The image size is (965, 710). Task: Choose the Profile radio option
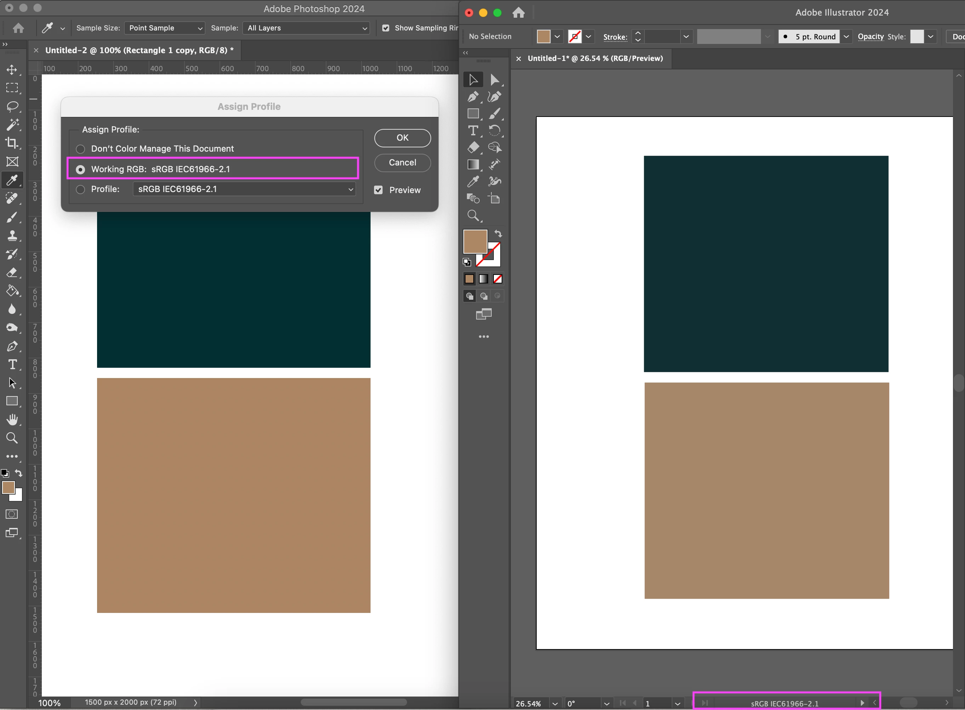point(80,190)
